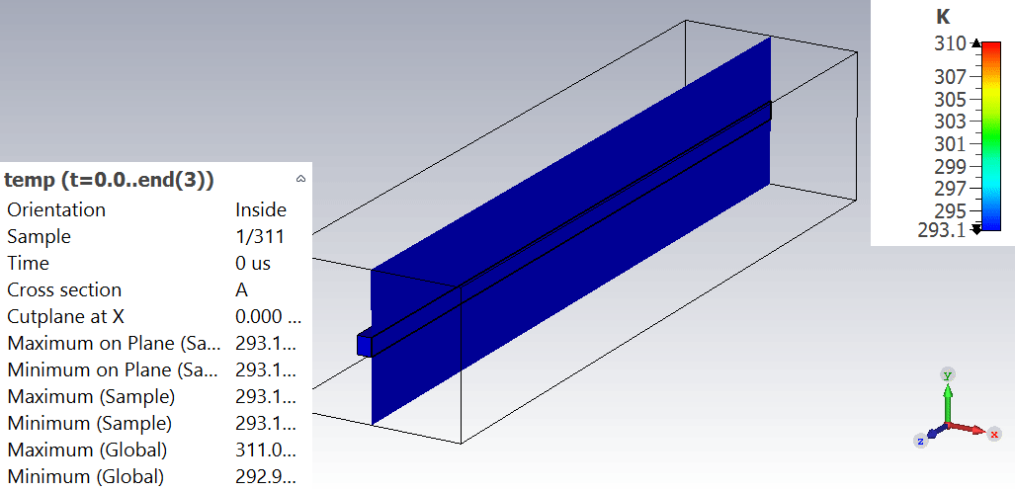This screenshot has height=492, width=1015.
Task: Click the color scale upper limit arrow at 310
Action: coord(976,43)
